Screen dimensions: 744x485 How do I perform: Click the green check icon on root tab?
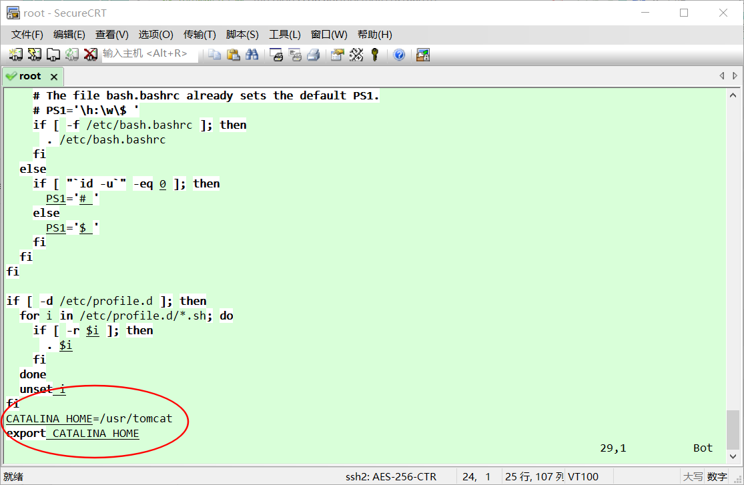11,76
